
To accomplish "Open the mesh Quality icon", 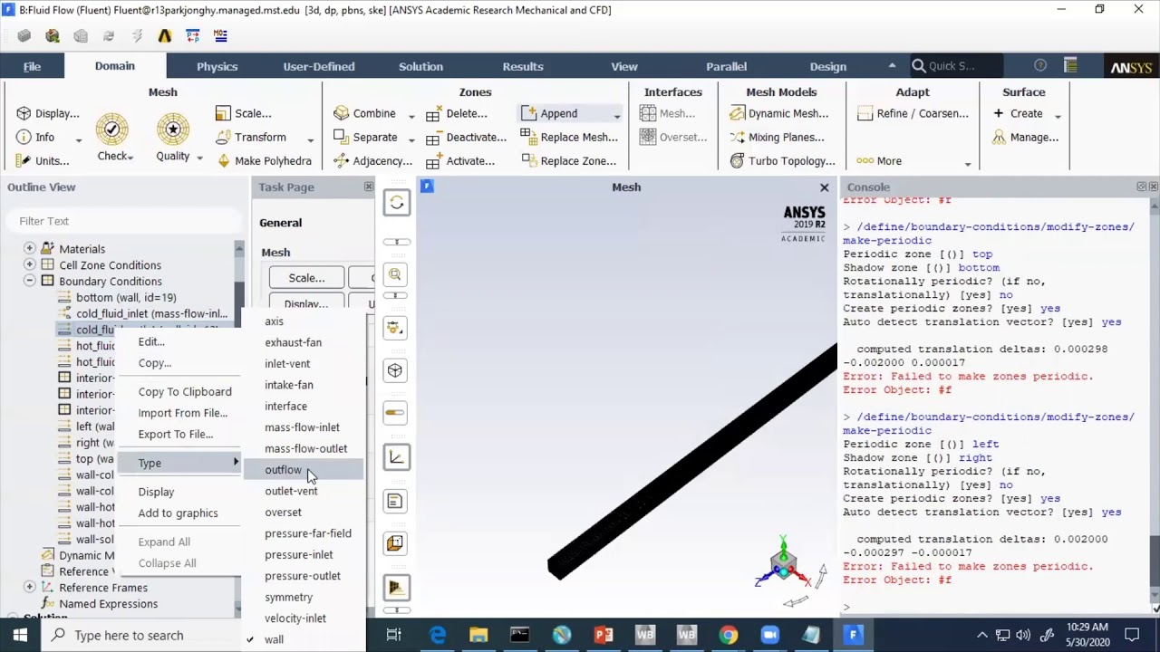I will coord(172,129).
